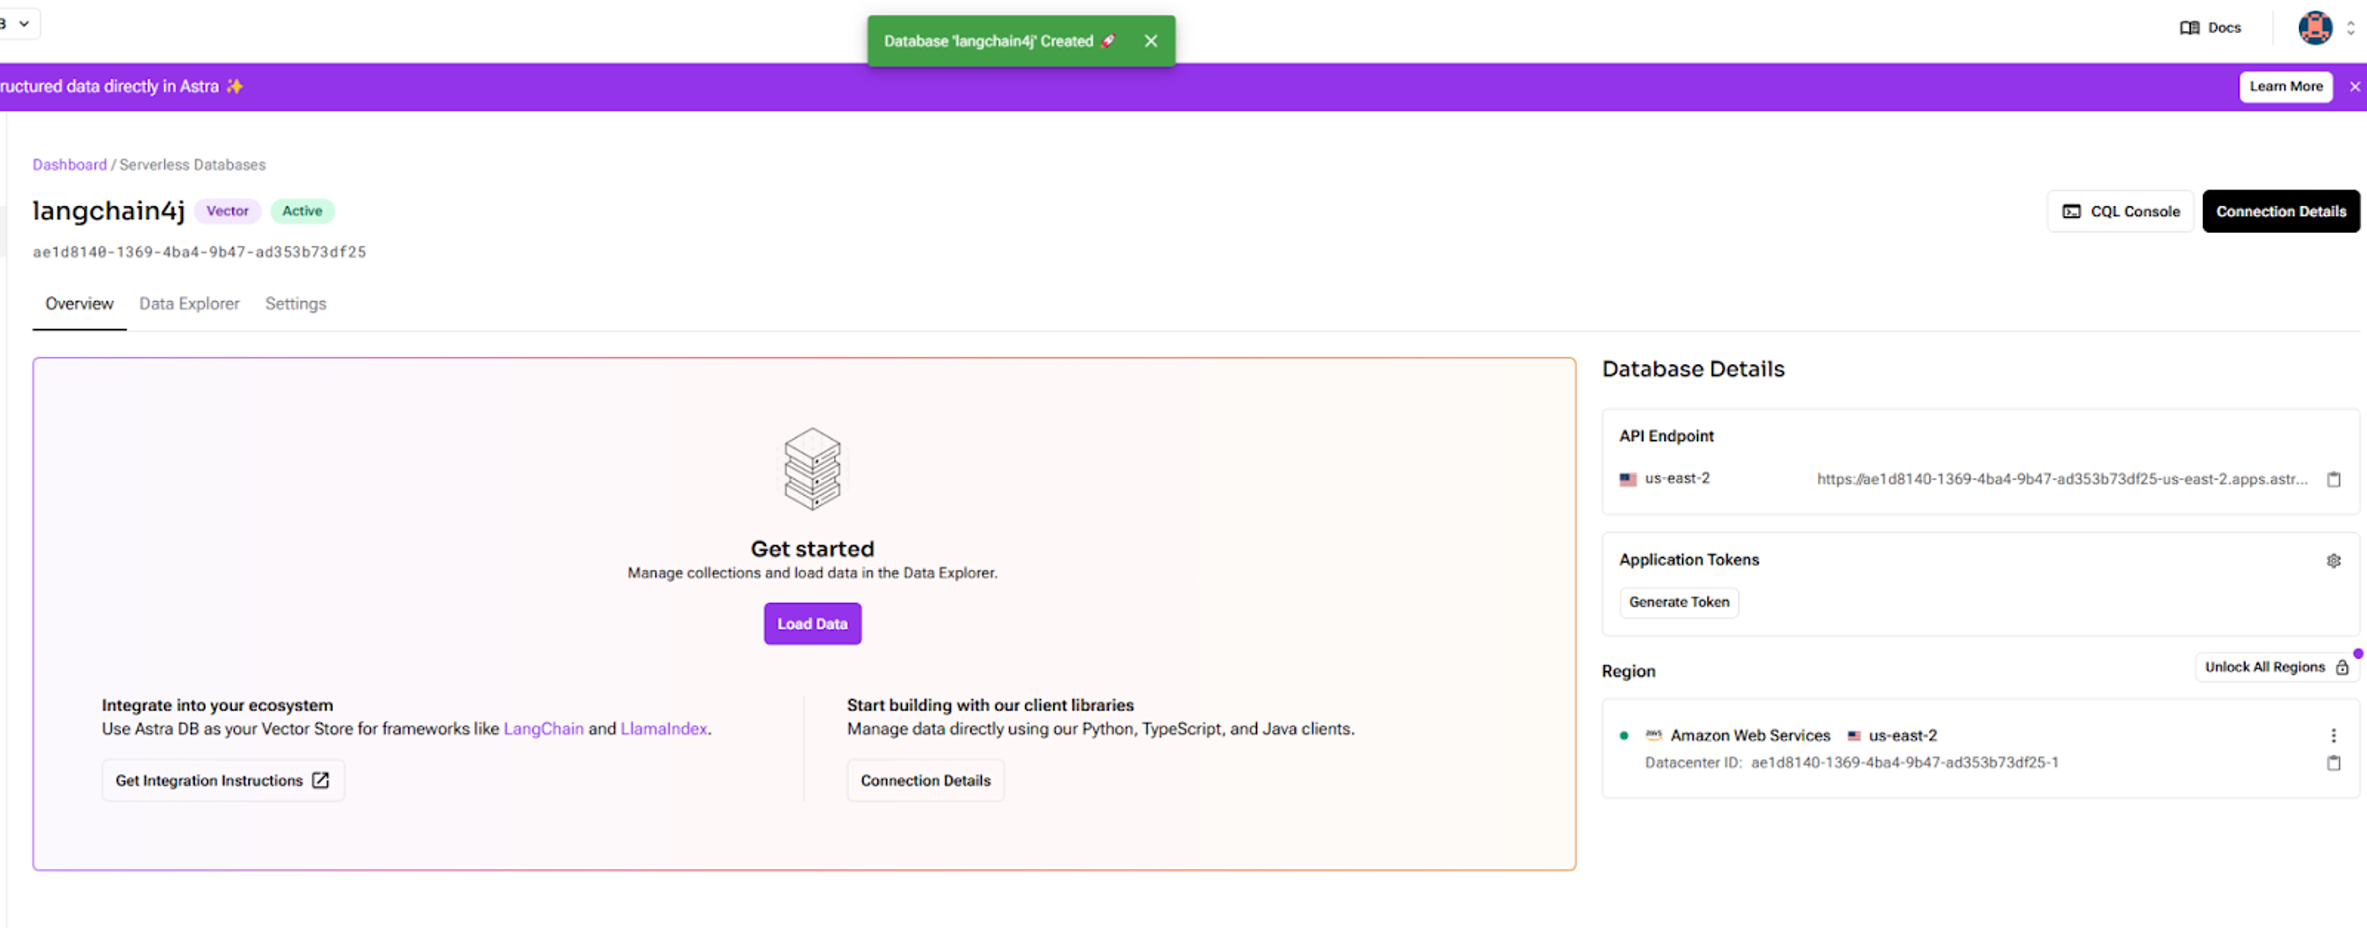Click the user avatar picture
Screen dimensions: 2367x928
pyautogui.click(x=2314, y=28)
